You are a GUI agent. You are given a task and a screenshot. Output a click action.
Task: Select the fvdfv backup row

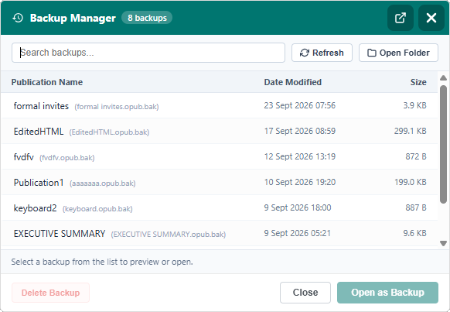pyautogui.click(x=220, y=157)
